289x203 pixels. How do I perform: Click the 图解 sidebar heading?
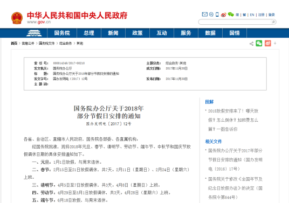(x=209, y=102)
